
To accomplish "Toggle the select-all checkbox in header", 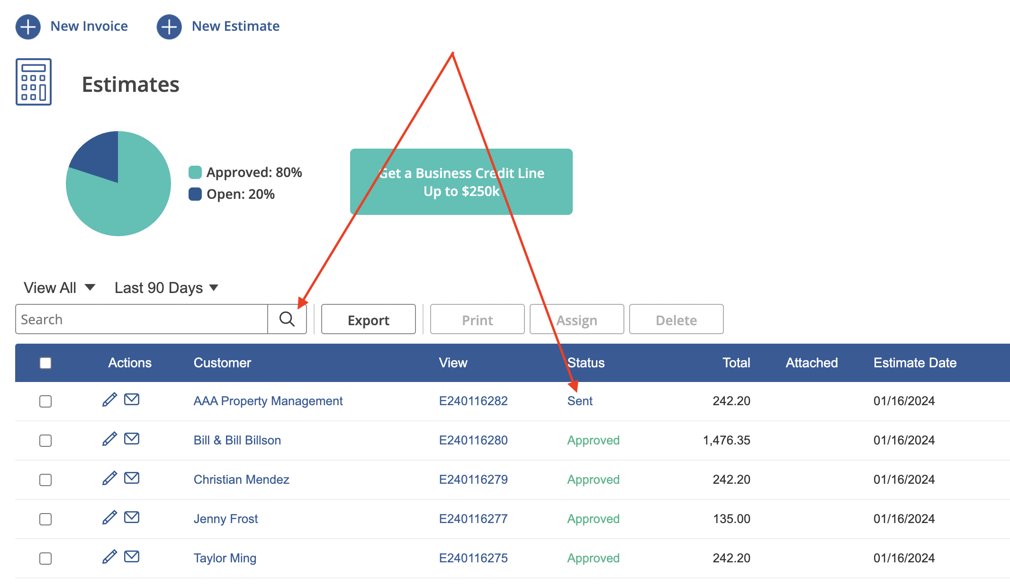I will [45, 363].
